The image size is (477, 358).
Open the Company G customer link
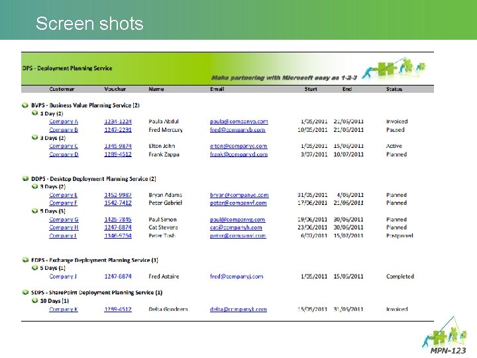pos(64,219)
